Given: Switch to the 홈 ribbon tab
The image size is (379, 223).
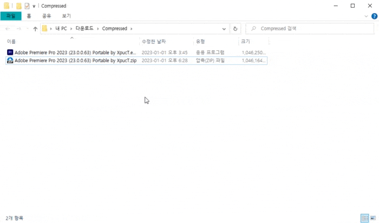Looking at the screenshot, I should [x=29, y=16].
